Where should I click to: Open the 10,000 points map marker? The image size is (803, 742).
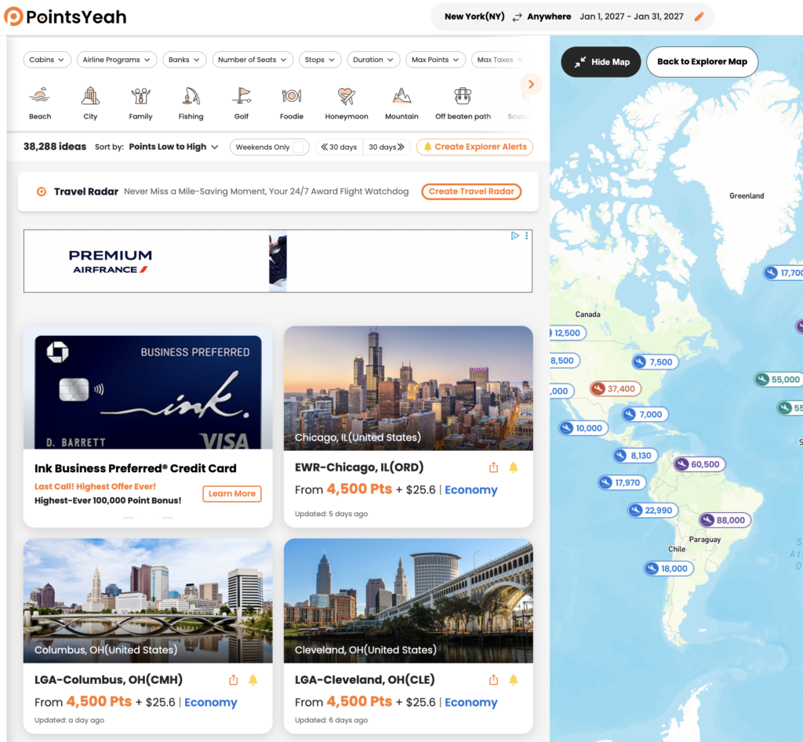point(583,428)
